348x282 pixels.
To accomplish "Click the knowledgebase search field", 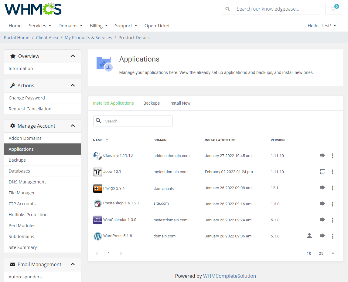I will click(271, 9).
